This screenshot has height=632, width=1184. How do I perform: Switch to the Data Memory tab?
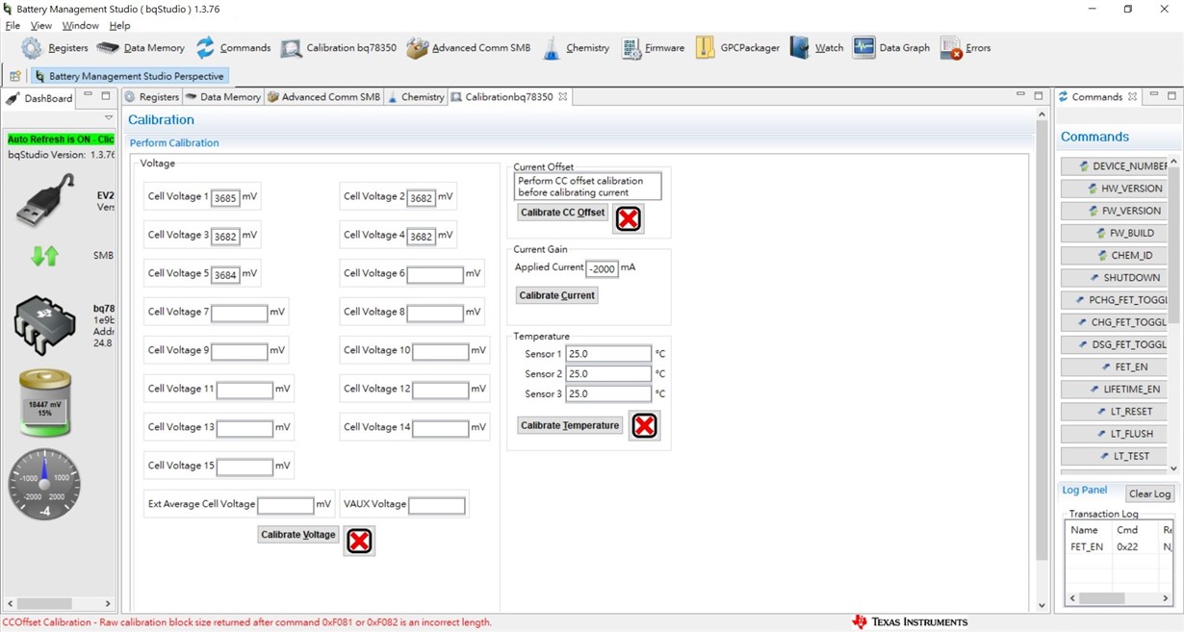click(x=223, y=97)
